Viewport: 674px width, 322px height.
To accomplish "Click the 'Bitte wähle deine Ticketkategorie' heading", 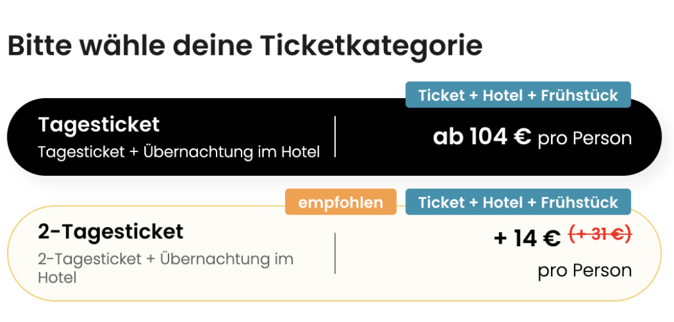I will point(245,45).
